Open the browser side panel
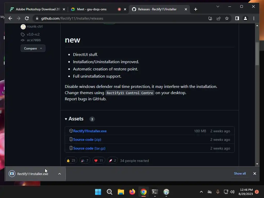 tap(237, 18)
